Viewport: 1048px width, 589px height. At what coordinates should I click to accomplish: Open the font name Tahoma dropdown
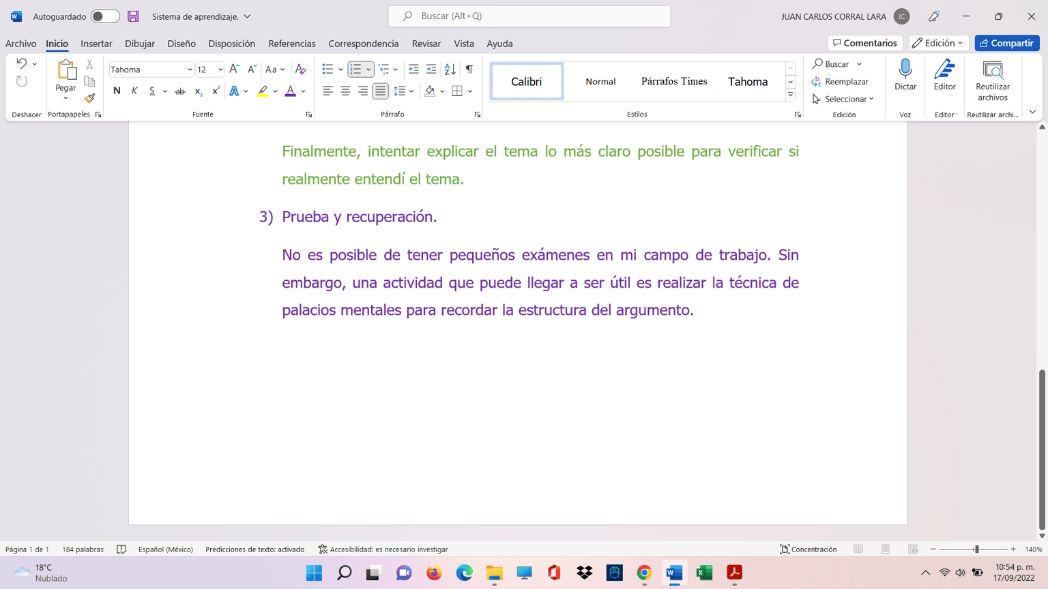(190, 70)
